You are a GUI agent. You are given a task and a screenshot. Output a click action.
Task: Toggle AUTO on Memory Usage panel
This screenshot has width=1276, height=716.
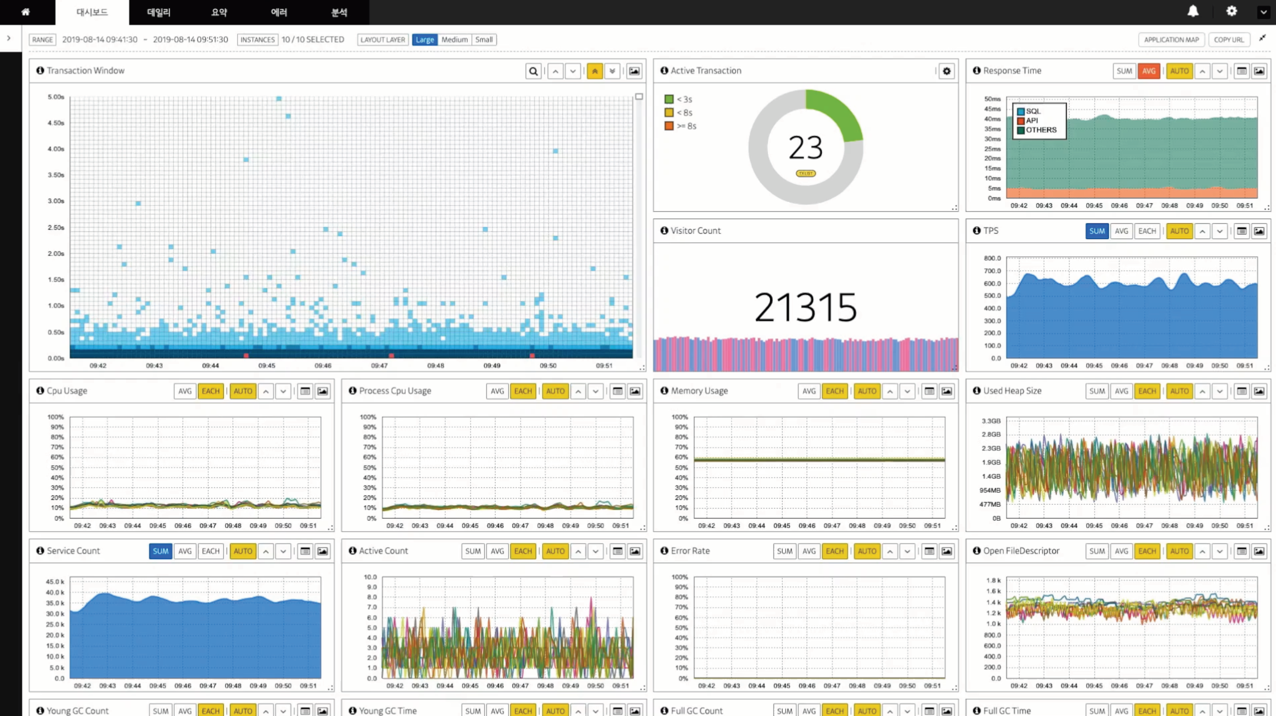pos(867,391)
